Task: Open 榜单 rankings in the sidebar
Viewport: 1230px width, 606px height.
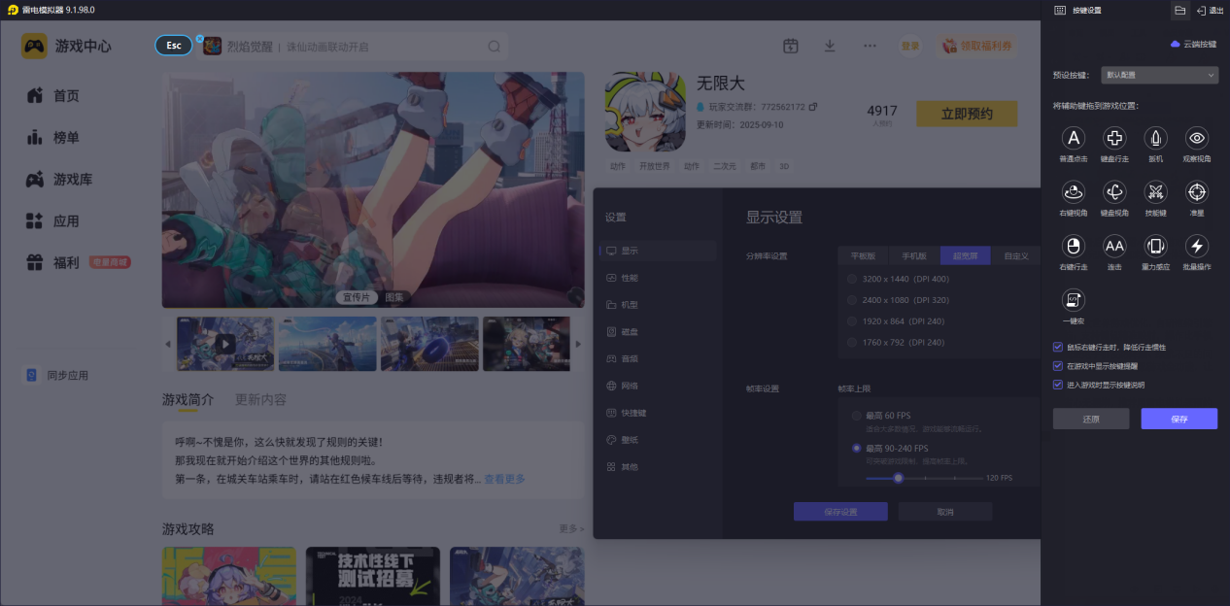Action: pyautogui.click(x=54, y=138)
